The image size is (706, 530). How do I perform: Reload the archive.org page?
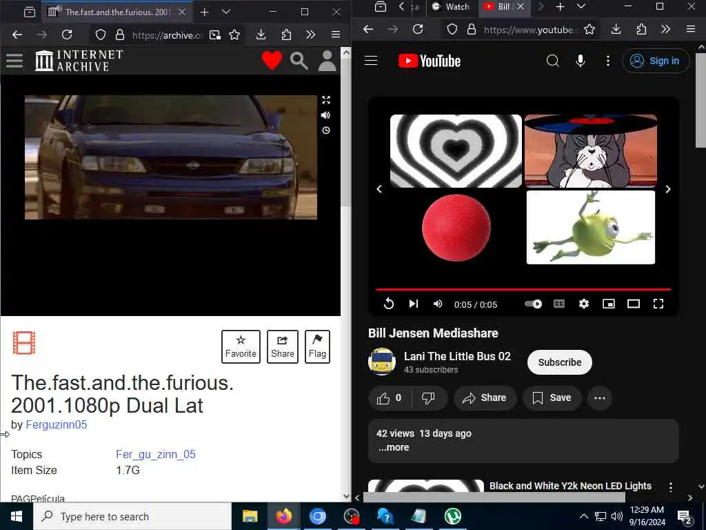point(67,35)
